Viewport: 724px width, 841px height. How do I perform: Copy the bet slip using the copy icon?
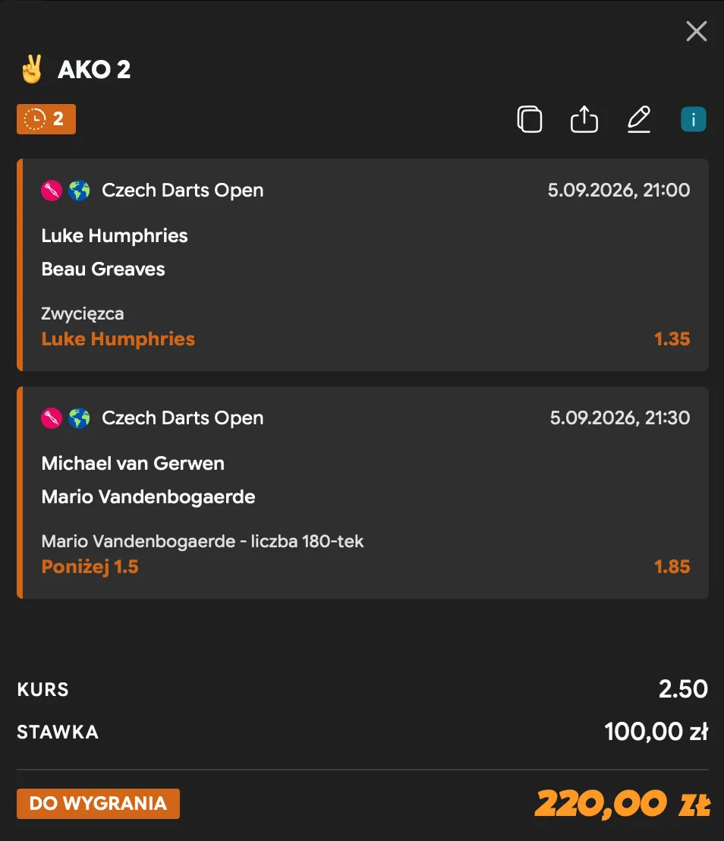point(529,119)
